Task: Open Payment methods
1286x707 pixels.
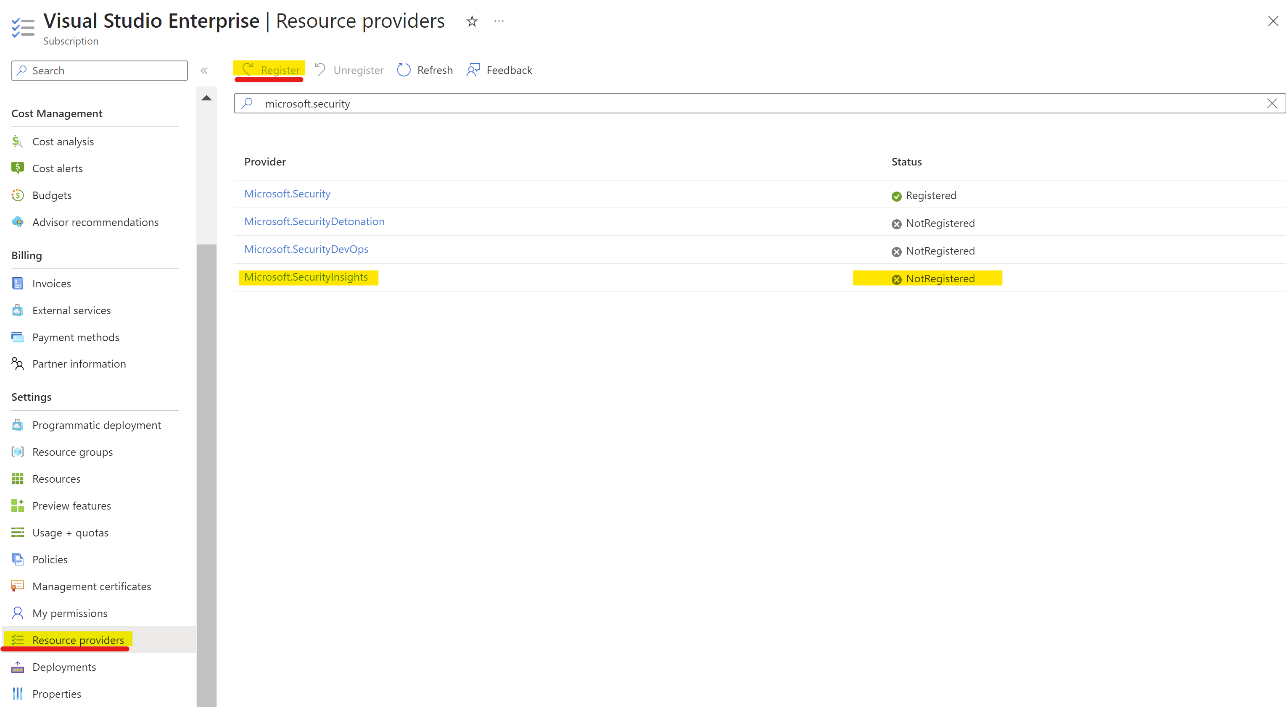Action: 76,338
